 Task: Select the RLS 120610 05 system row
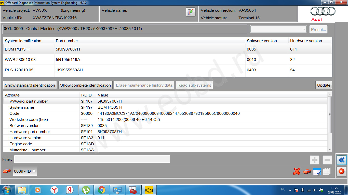[x=168, y=70]
